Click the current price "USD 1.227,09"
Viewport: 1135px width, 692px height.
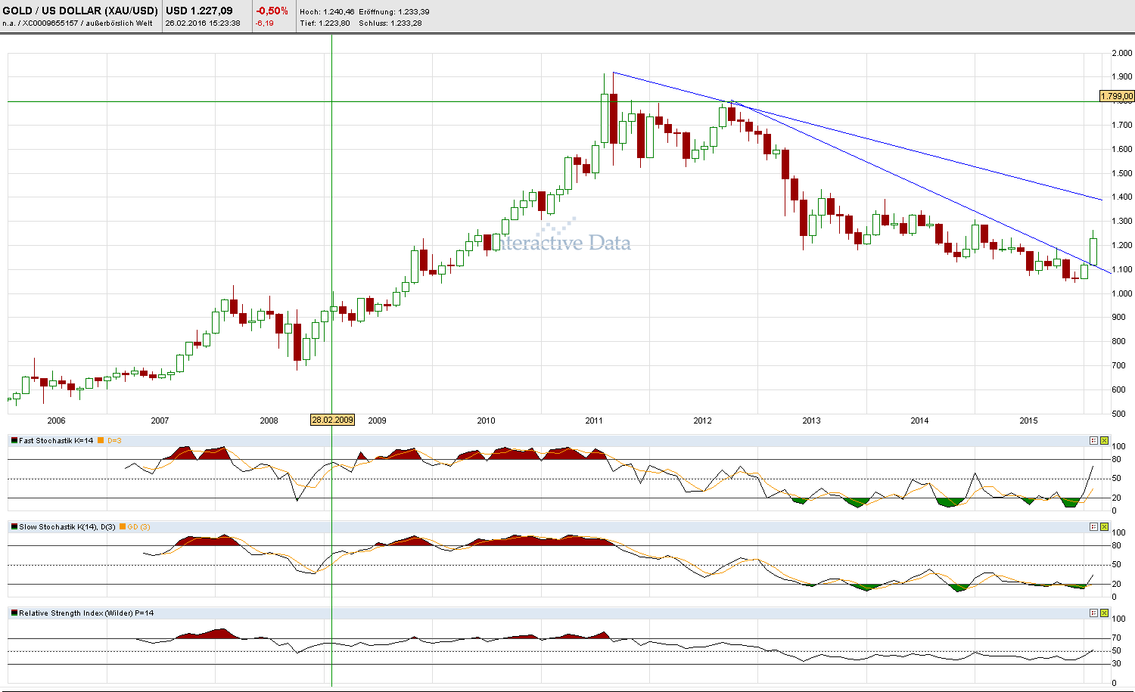tap(199, 11)
